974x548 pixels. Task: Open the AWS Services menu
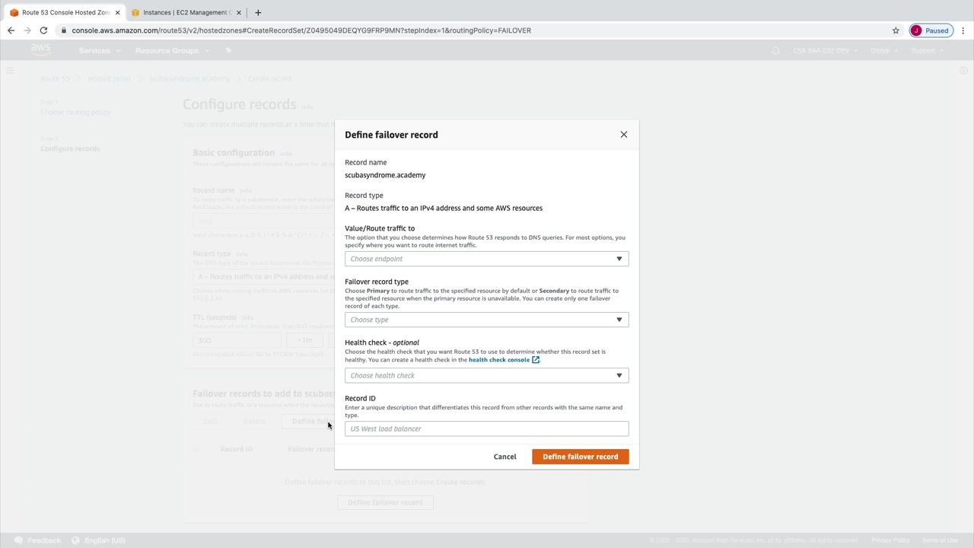[98, 50]
